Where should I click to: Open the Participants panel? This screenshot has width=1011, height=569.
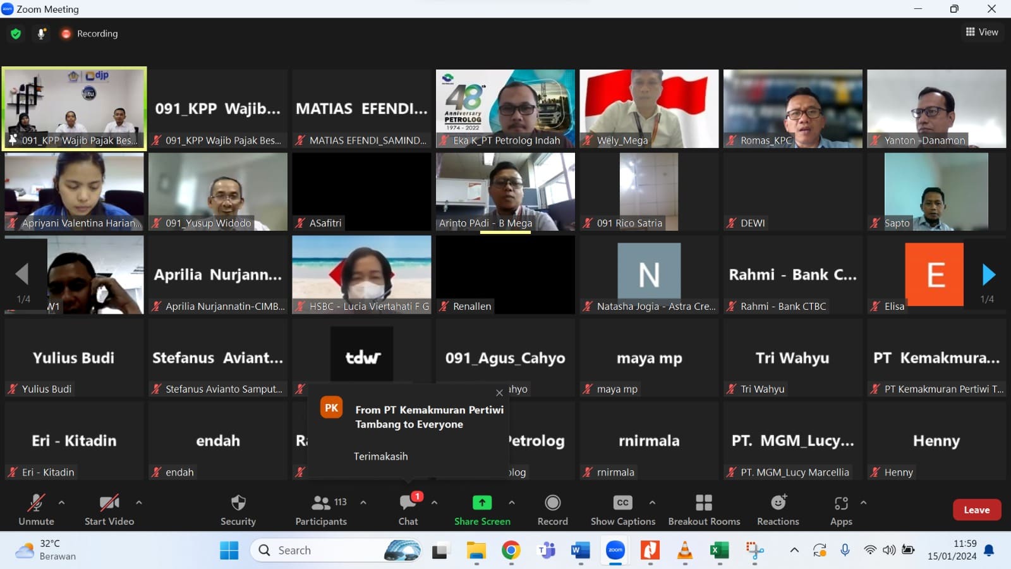(321, 509)
